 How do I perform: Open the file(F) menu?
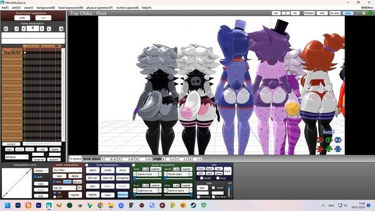pos(5,8)
